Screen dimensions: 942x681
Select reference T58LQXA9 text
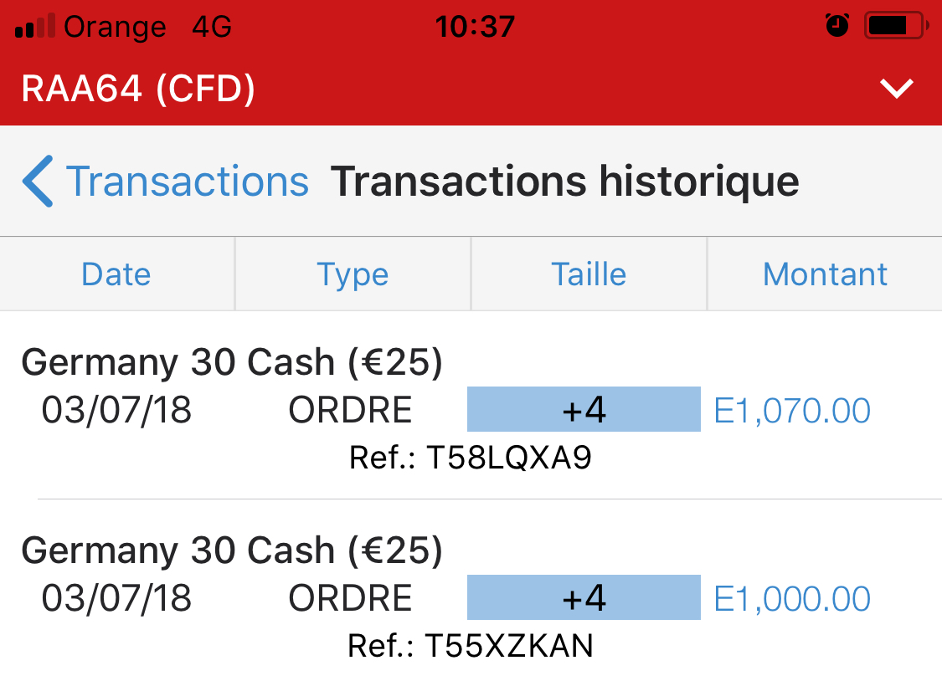[x=471, y=458]
